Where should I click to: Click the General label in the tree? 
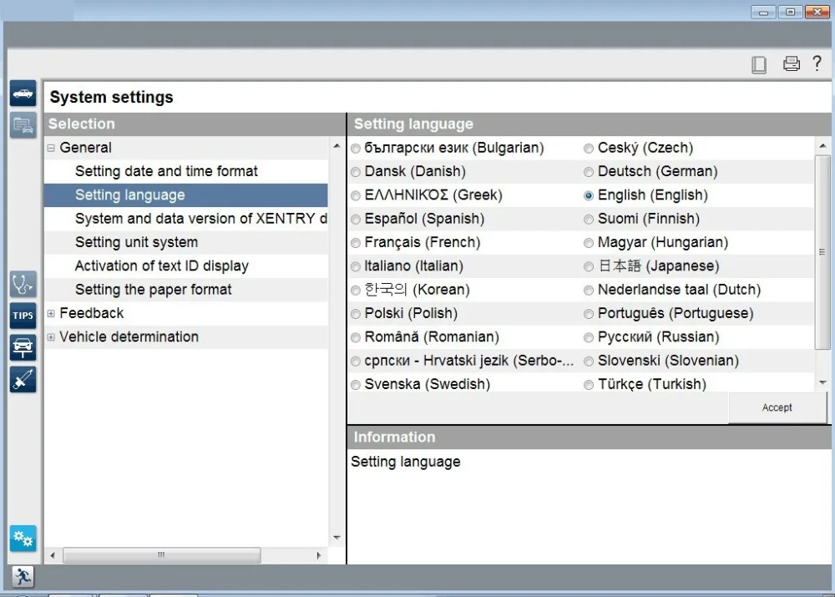(x=85, y=148)
